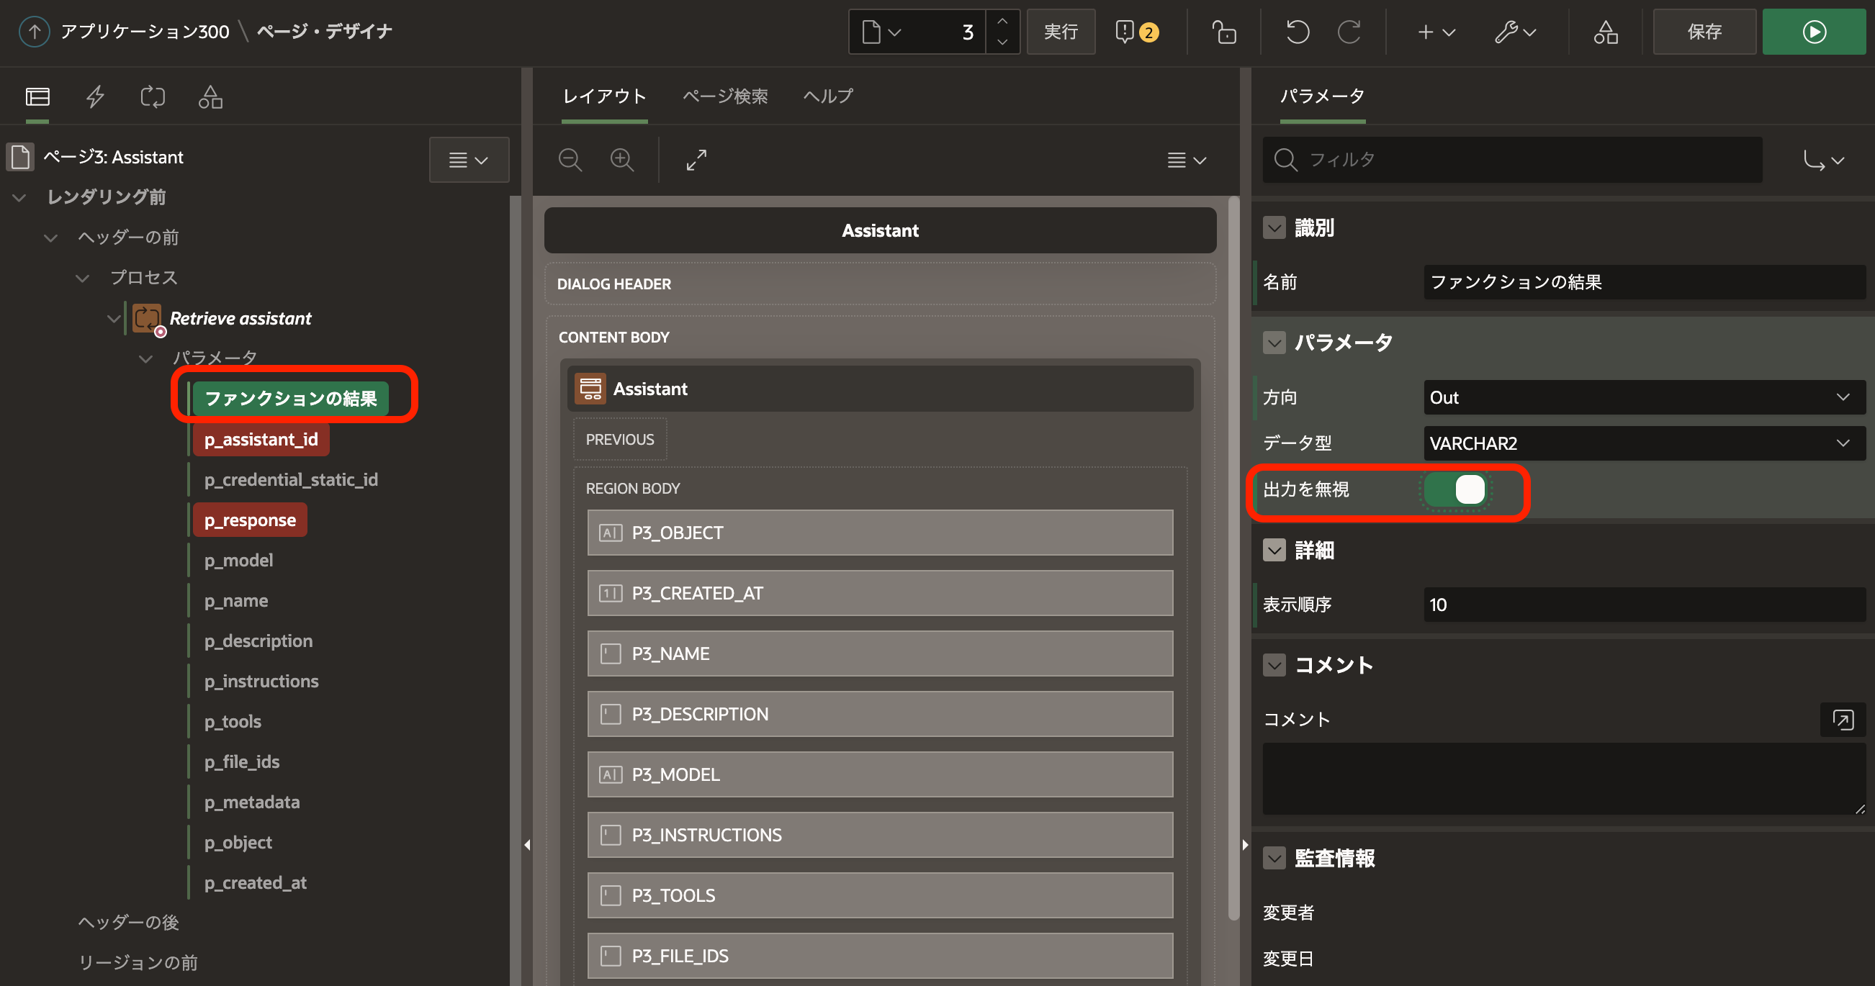Zoom out the layout view
The image size is (1875, 986).
coord(570,159)
